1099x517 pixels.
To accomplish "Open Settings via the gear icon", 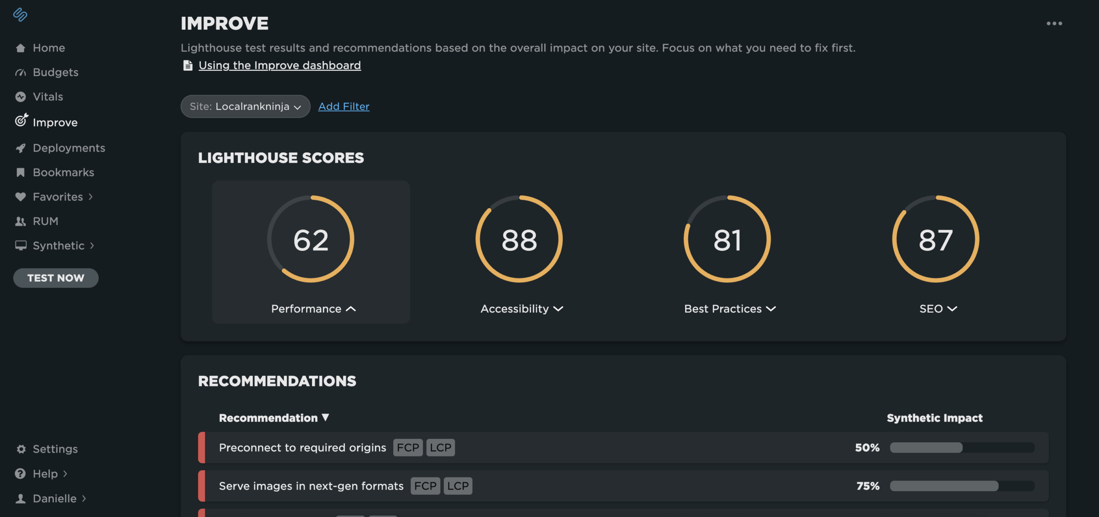I will pyautogui.click(x=21, y=449).
